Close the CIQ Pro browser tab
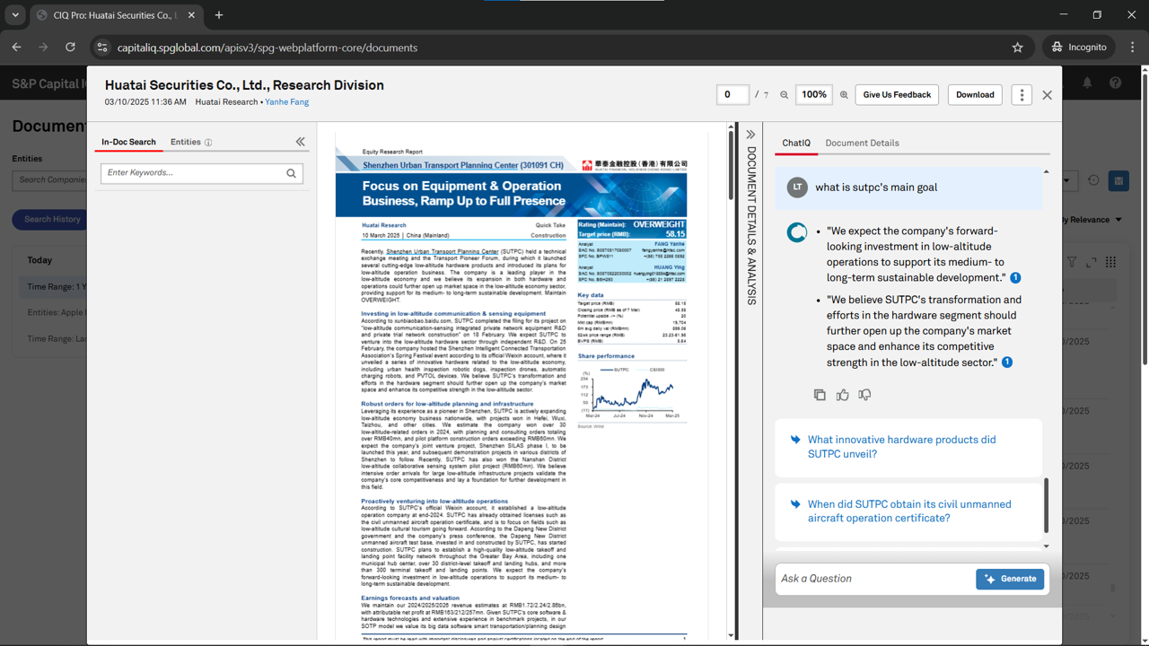This screenshot has height=646, width=1149. click(x=192, y=15)
